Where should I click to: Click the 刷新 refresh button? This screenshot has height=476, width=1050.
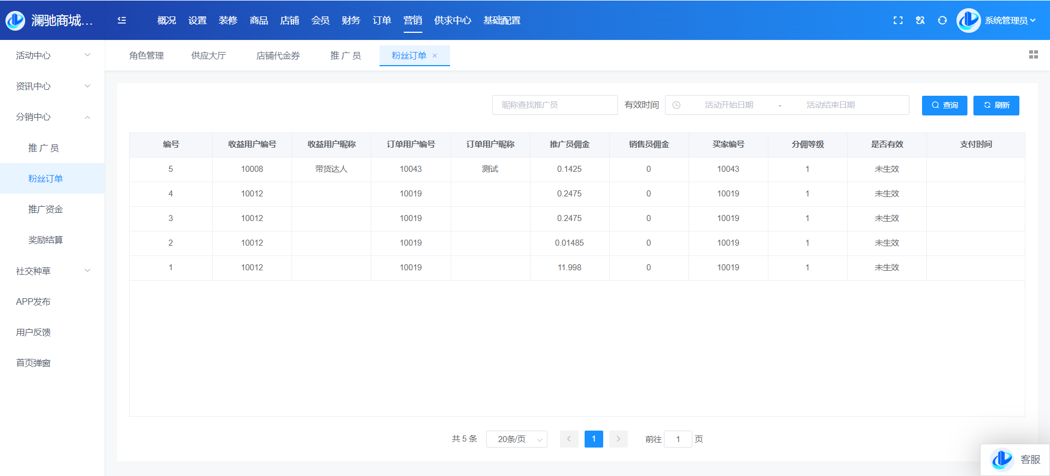click(x=996, y=106)
